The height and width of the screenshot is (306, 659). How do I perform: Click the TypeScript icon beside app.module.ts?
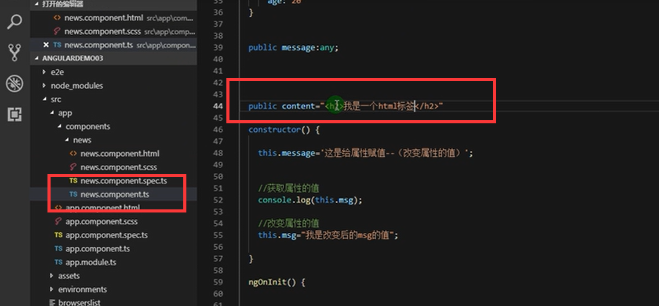[58, 262]
